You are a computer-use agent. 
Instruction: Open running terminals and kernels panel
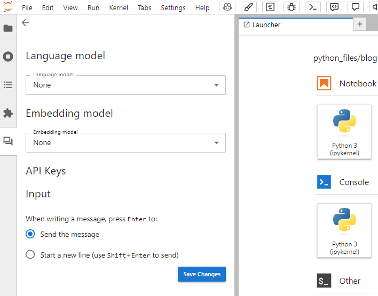click(8, 57)
